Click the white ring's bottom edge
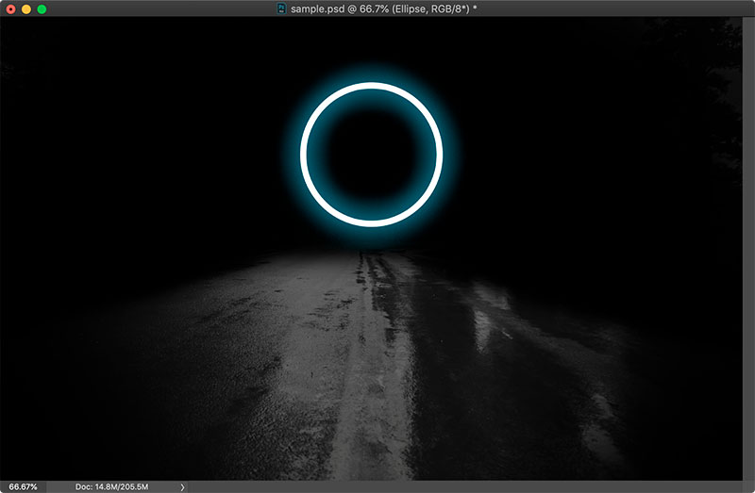Image resolution: width=755 pixels, height=493 pixels. point(372,223)
